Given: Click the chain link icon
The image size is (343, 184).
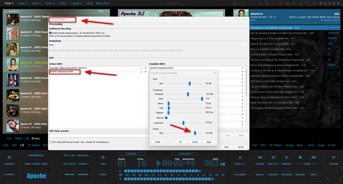Looking at the screenshot, I should [260, 3].
